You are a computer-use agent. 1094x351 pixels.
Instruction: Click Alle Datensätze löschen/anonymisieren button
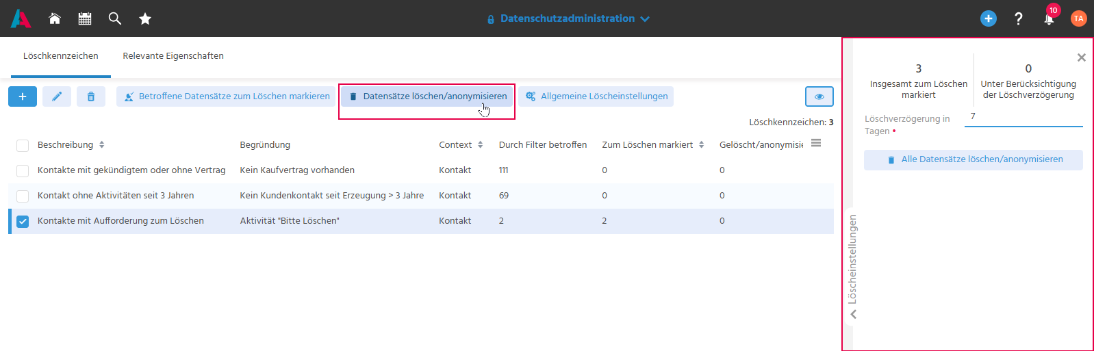point(974,159)
